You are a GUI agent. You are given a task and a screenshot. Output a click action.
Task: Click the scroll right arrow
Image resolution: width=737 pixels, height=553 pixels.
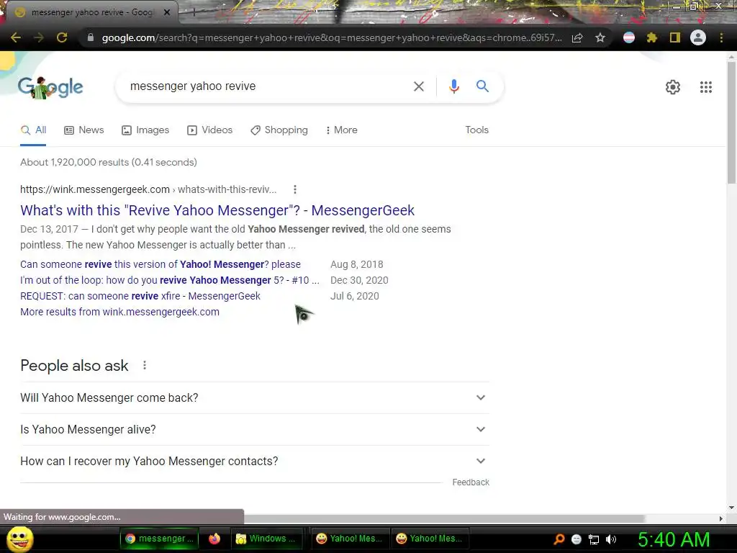[x=720, y=518]
